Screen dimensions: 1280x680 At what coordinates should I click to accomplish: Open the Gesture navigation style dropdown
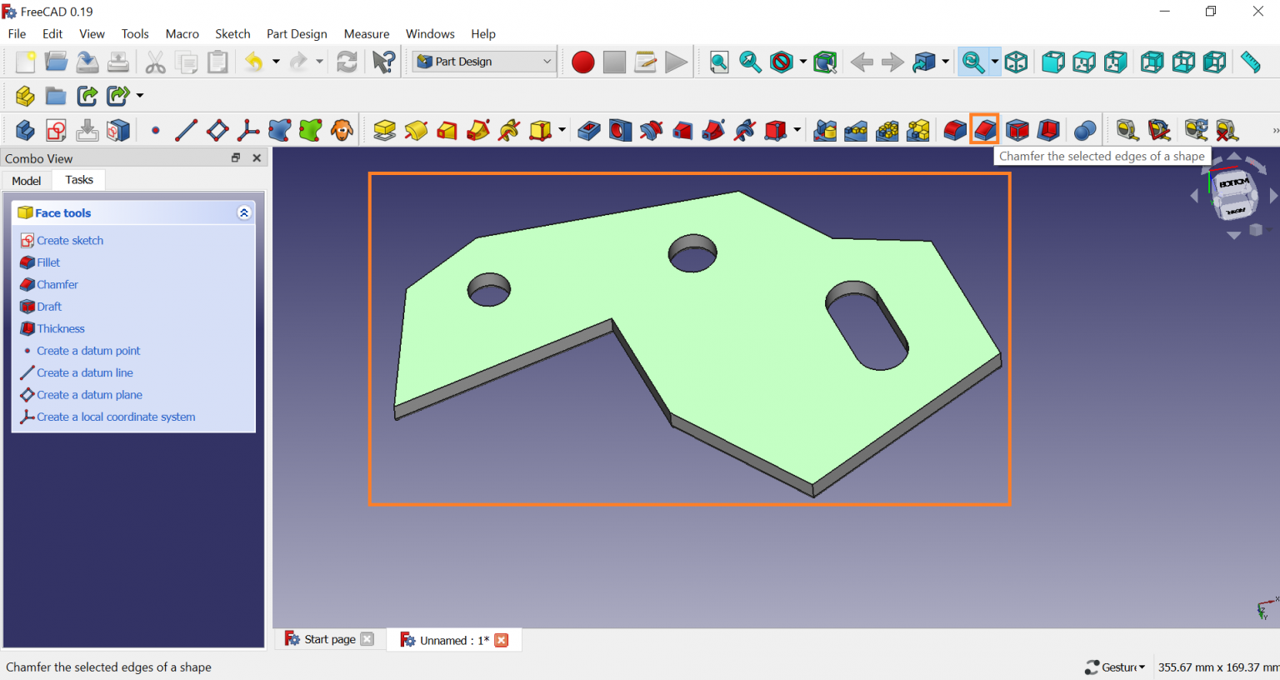coord(1115,667)
